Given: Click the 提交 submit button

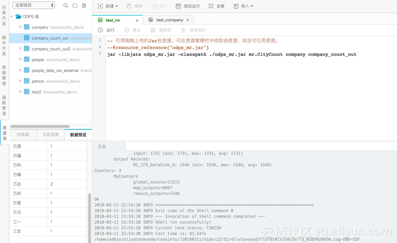Looking at the screenshot, I should click(x=159, y=6).
